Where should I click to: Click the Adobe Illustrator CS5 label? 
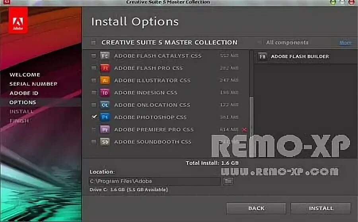152,80
